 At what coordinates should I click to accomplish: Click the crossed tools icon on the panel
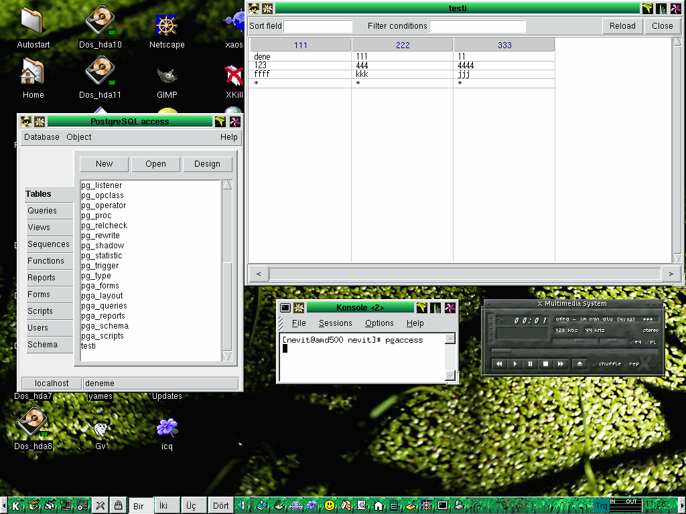[x=100, y=506]
